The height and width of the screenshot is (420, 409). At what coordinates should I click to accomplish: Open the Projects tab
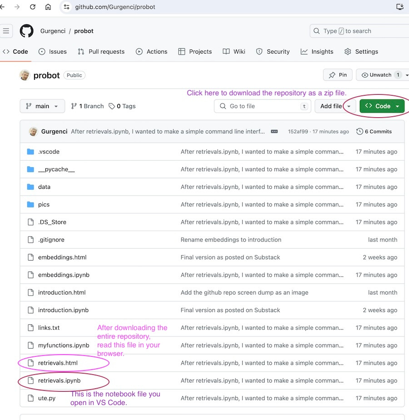(x=195, y=51)
